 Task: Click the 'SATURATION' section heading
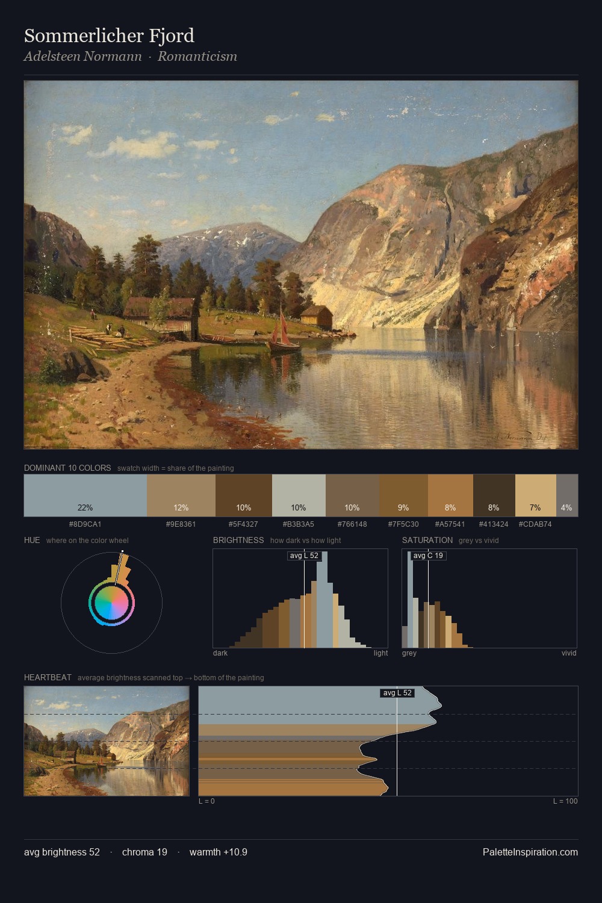[427, 540]
